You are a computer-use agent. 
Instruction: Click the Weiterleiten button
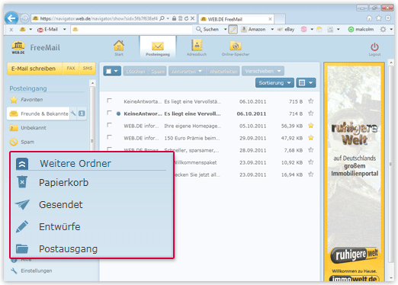coord(223,71)
